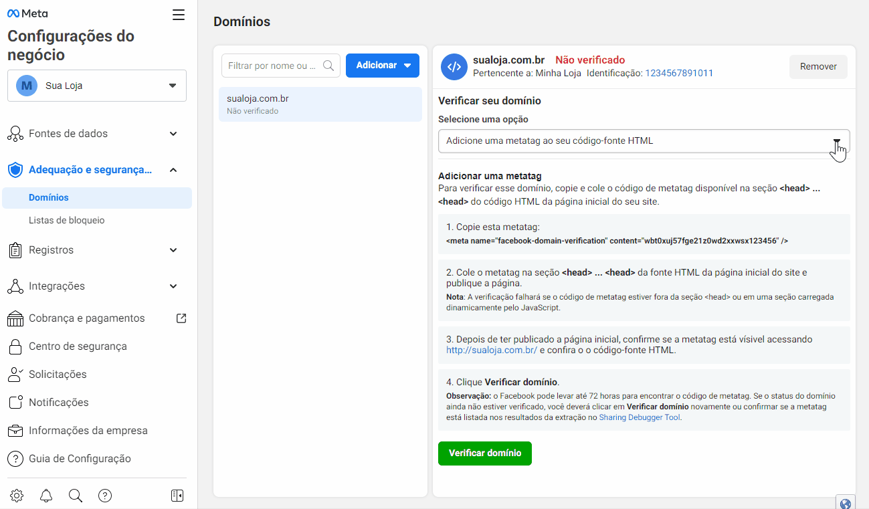Click 'Pertencente a: Minha Loja' text
The image size is (869, 509).
[x=527, y=73]
